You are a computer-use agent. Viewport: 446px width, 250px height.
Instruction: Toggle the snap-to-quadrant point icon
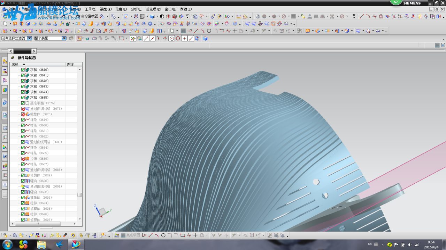click(178, 38)
